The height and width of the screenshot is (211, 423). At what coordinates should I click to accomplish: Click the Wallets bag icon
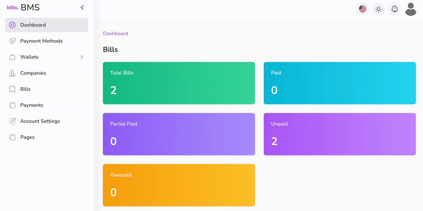click(12, 57)
